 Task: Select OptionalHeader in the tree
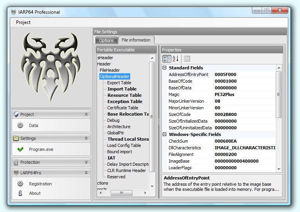pyautogui.click(x=115, y=76)
